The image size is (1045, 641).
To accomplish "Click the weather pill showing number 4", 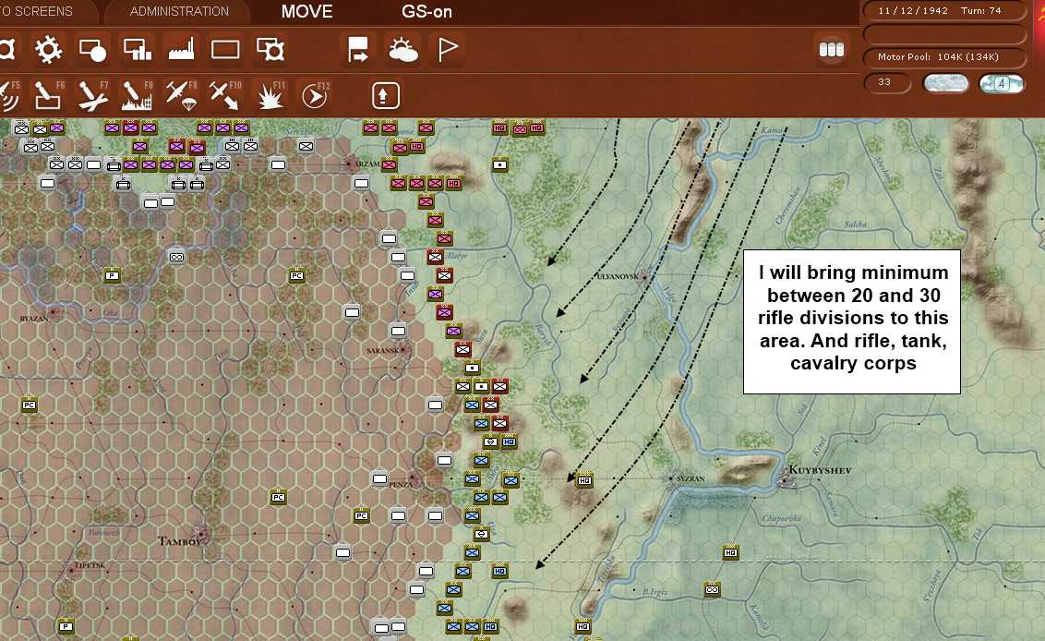I will tap(1001, 83).
